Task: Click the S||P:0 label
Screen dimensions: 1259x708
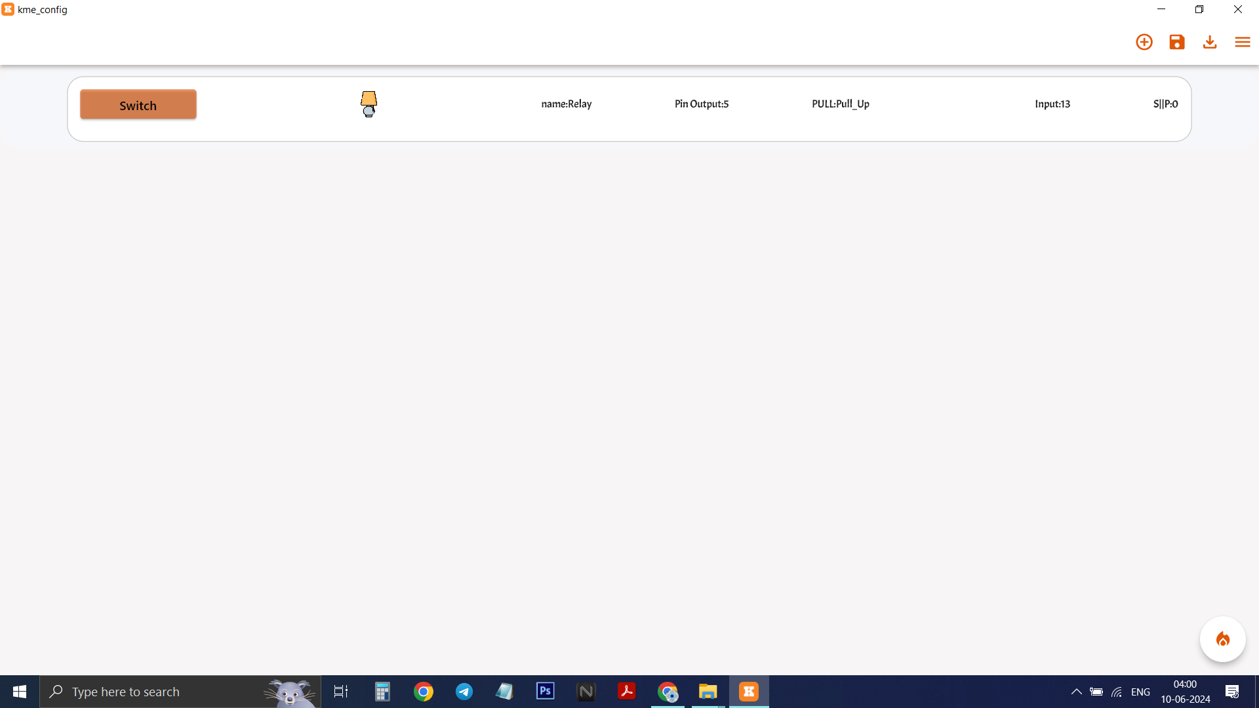Action: 1165,104
